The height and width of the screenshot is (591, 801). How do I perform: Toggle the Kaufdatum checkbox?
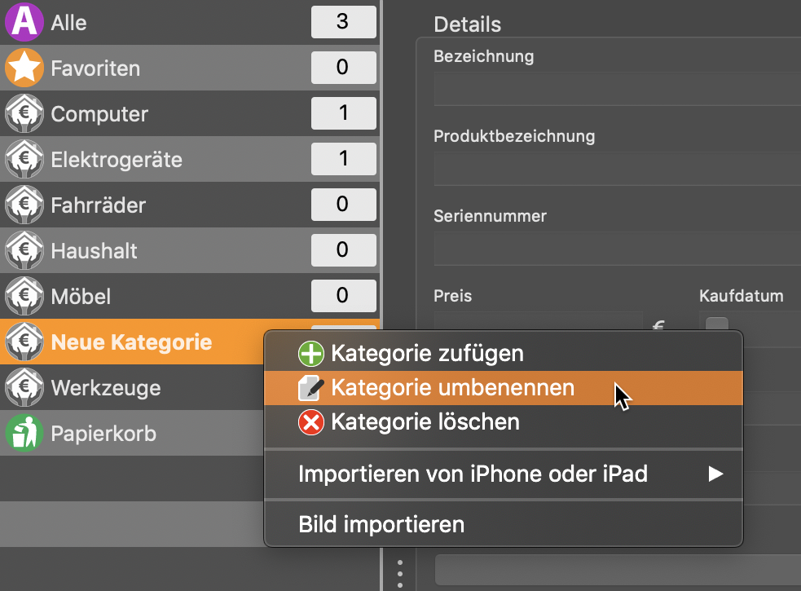[x=717, y=324]
